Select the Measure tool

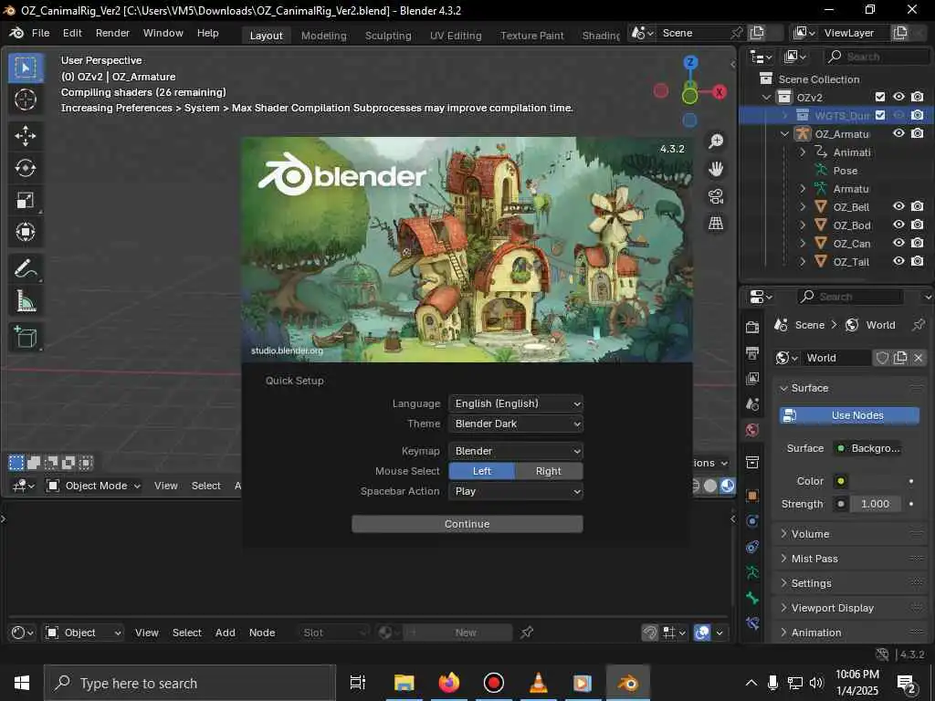click(25, 301)
